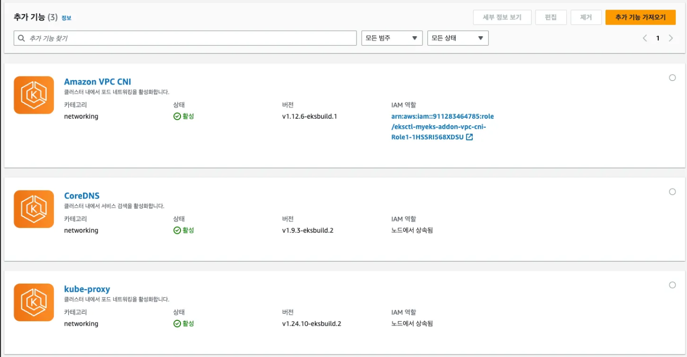Click kube-proxy description text

click(x=117, y=299)
